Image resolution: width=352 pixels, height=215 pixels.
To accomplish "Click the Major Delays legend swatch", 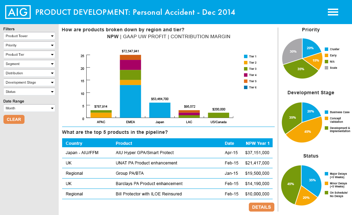I will click(326, 174).
